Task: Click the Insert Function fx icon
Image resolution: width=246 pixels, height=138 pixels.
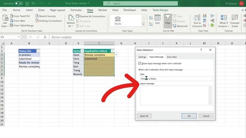Action: 45,37
